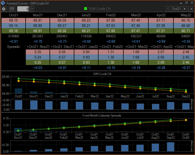Click the green SIM:Crude Oil indicator square
Viewport: 195px width, 155px height.
click(86, 9)
